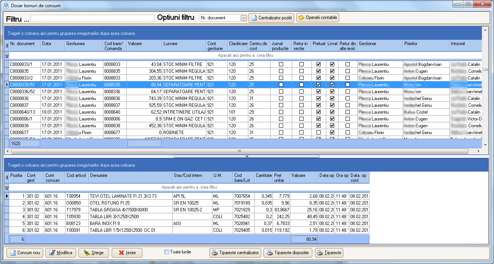494x264 pixels.
Task: Click the Tipareste printer button
Action: click(x=329, y=253)
